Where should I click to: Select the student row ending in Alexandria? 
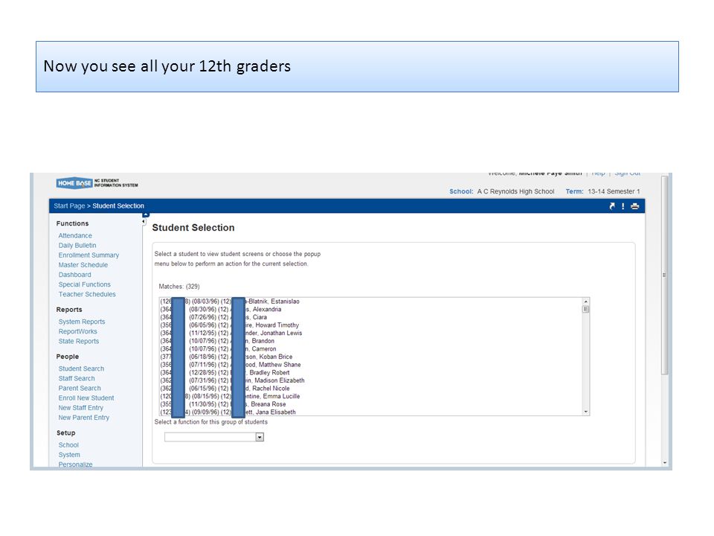(x=370, y=310)
